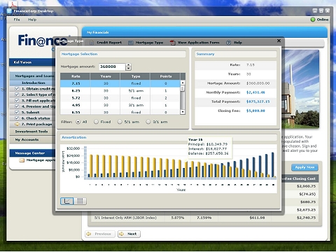Toggle checkbox for Select type of mortgage step
The height and width of the screenshot is (252, 336).
click(17, 94)
